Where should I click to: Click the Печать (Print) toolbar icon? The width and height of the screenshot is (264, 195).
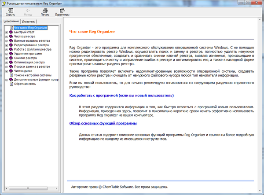[45, 10]
